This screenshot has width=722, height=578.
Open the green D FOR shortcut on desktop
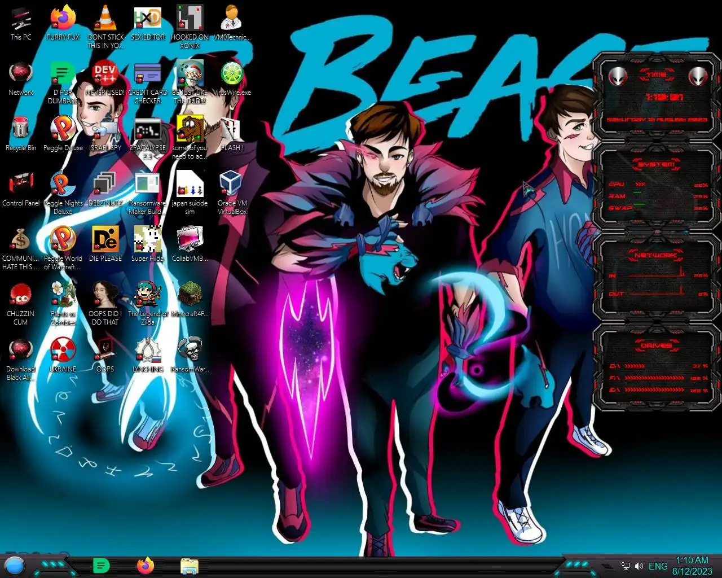pos(63,82)
